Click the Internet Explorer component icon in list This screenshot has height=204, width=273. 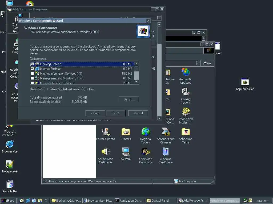pos(37,69)
